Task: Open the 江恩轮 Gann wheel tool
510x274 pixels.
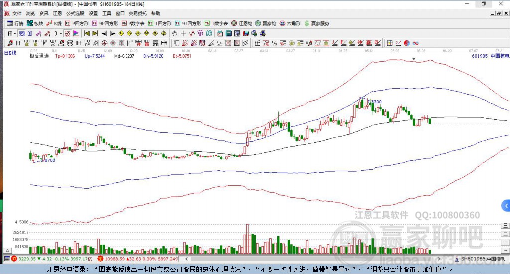Action: [x=242, y=23]
